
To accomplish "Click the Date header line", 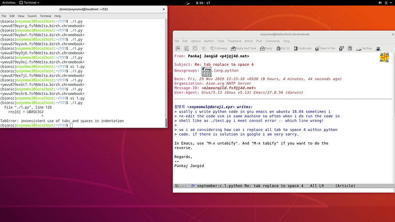I will point(258,79).
